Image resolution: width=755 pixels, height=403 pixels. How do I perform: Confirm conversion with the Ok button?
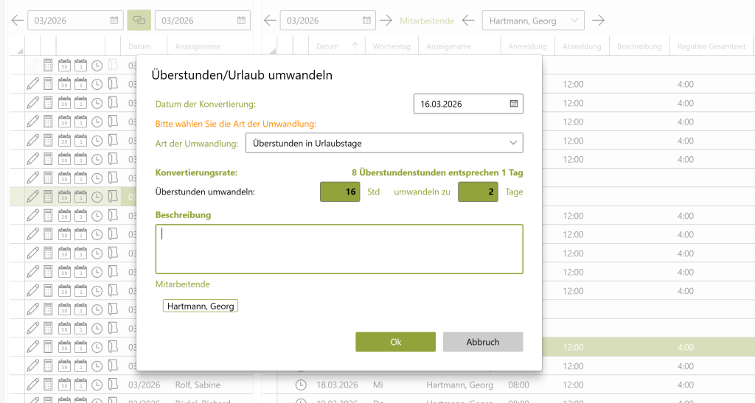[395, 342]
